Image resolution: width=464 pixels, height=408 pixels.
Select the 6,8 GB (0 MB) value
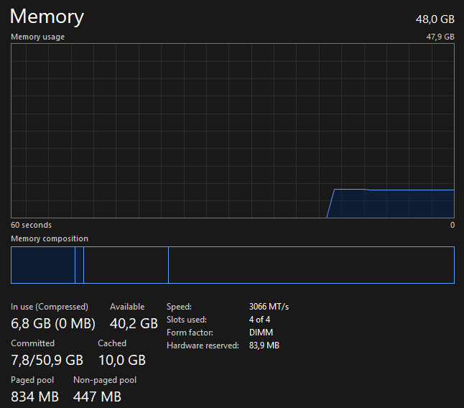53,323
